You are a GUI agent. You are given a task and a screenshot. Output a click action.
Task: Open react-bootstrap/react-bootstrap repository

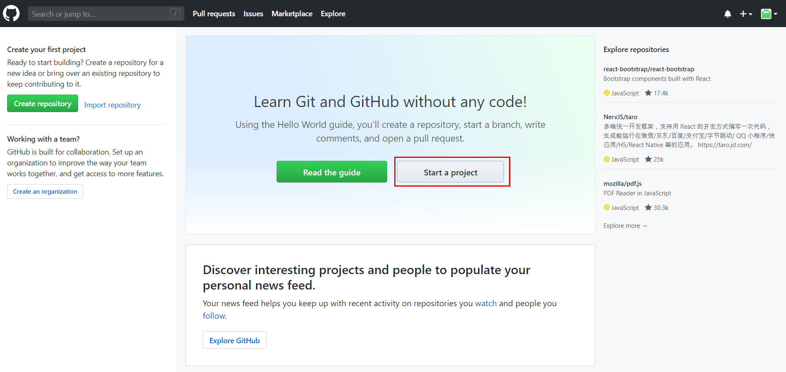coord(649,69)
